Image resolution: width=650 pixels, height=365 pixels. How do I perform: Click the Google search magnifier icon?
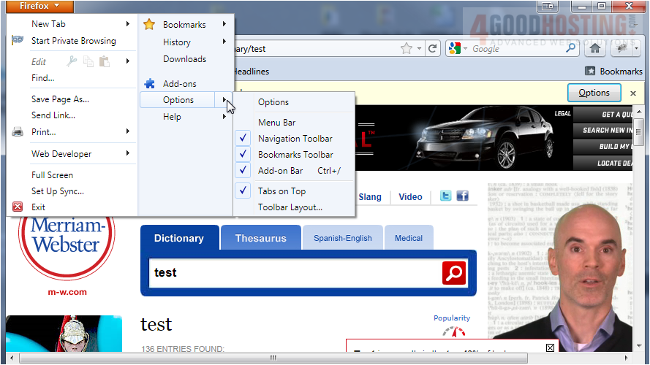(571, 49)
